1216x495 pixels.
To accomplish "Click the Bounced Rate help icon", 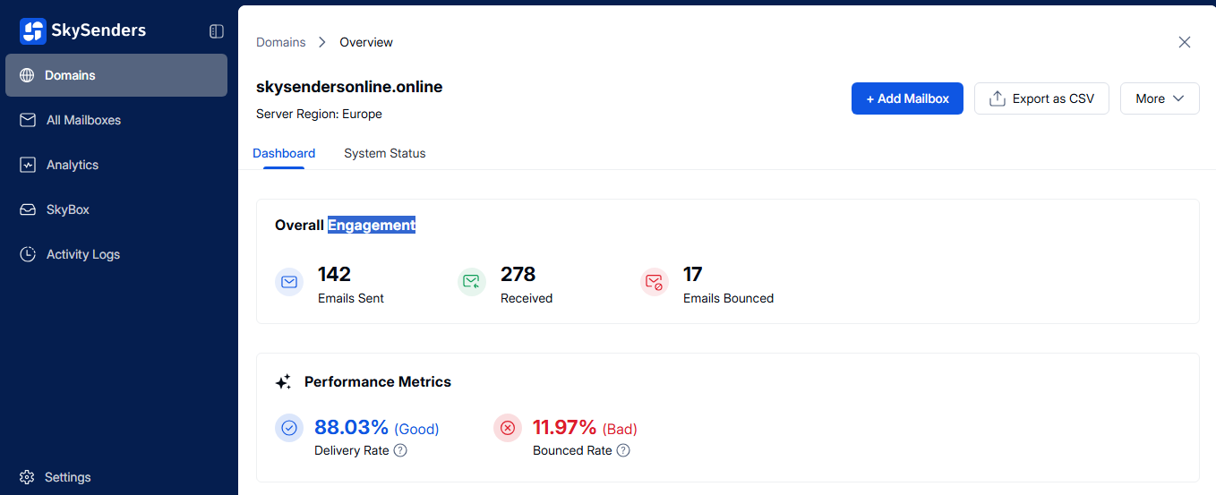I will click(x=623, y=450).
